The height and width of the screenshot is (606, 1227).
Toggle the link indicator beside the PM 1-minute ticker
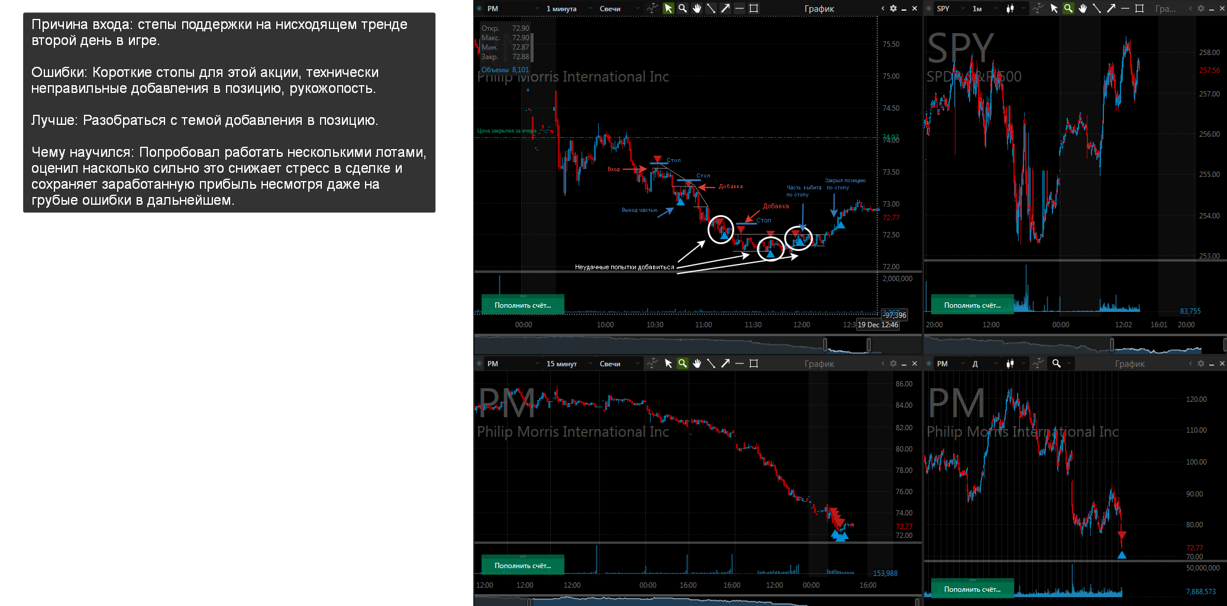479,8
